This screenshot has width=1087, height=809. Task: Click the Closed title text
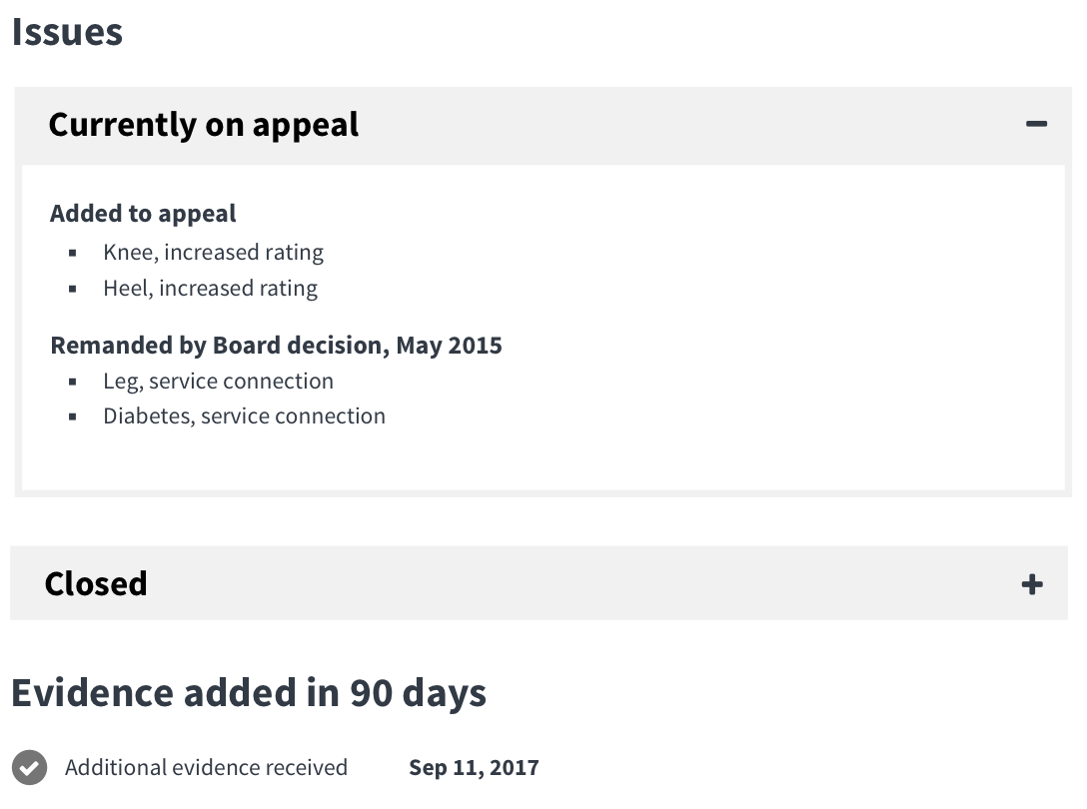click(96, 583)
